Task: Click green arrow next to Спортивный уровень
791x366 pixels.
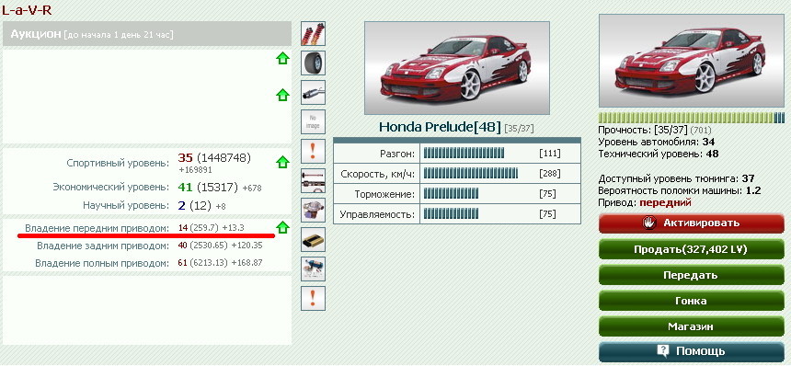Action: click(x=282, y=162)
